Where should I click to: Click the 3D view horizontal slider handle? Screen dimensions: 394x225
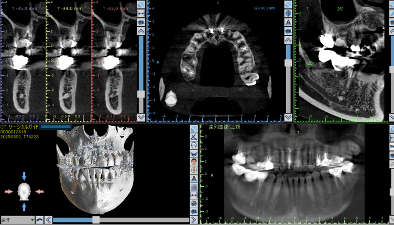[x=96, y=220]
